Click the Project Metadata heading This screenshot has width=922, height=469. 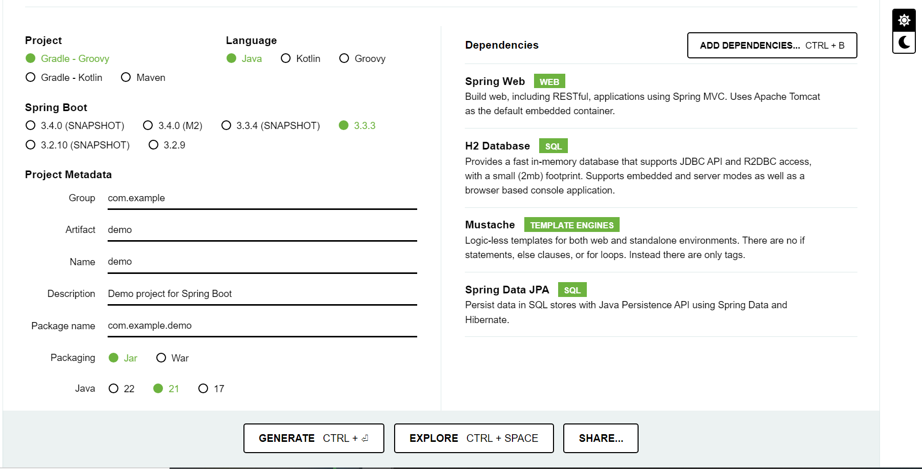tap(68, 175)
